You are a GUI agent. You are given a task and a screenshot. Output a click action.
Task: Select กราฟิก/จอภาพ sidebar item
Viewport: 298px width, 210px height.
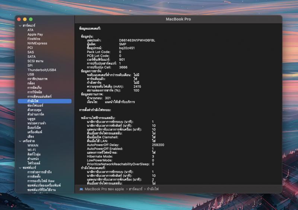click(x=38, y=79)
